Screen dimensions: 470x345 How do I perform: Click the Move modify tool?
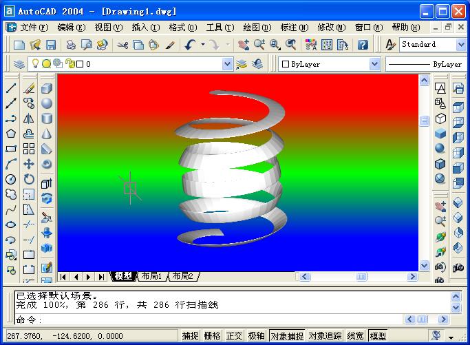29,164
